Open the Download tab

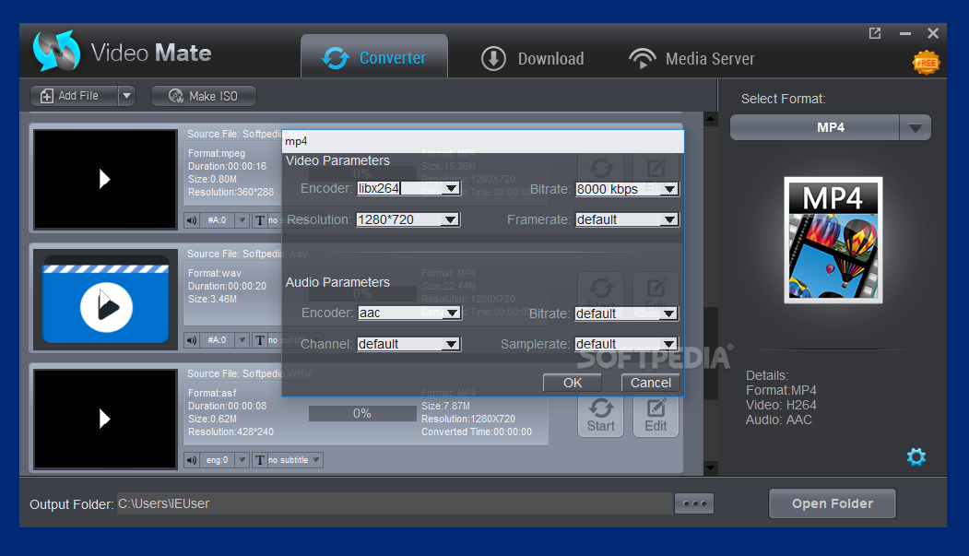[x=532, y=59]
